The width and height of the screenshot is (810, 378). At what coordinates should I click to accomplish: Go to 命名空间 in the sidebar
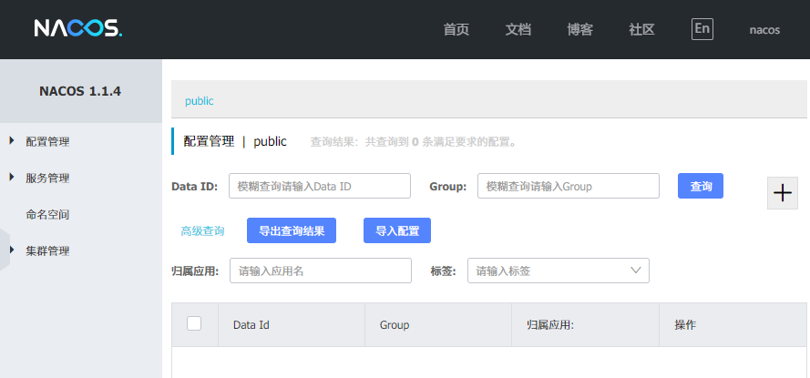(x=47, y=215)
